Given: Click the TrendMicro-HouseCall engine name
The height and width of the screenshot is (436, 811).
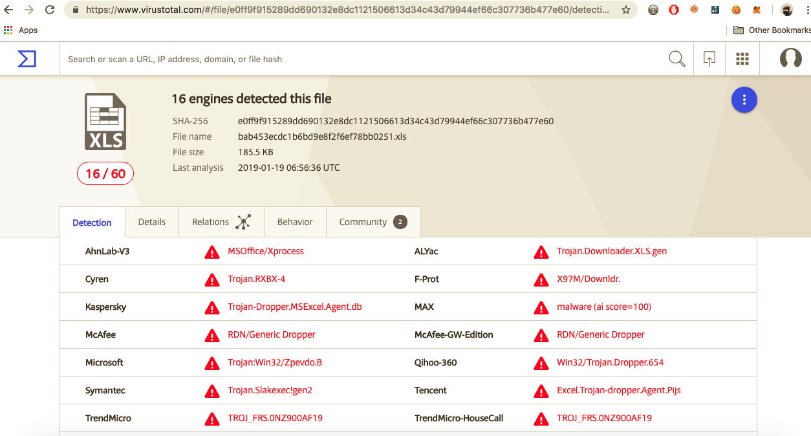Looking at the screenshot, I should pos(459,418).
